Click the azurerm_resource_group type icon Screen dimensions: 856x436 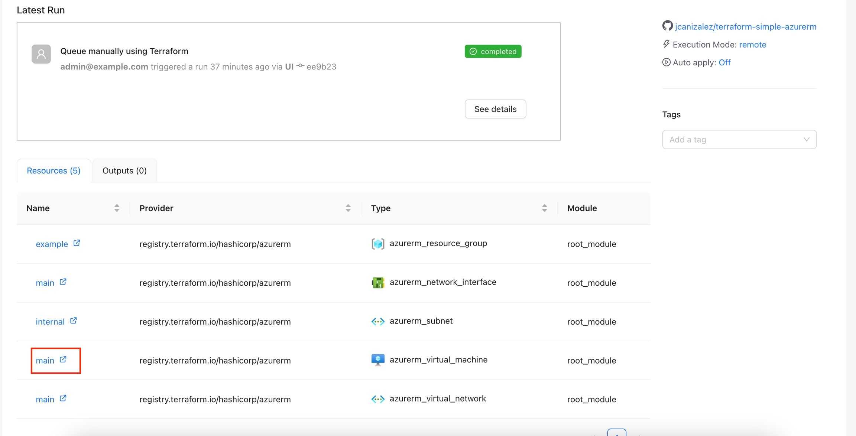point(378,244)
